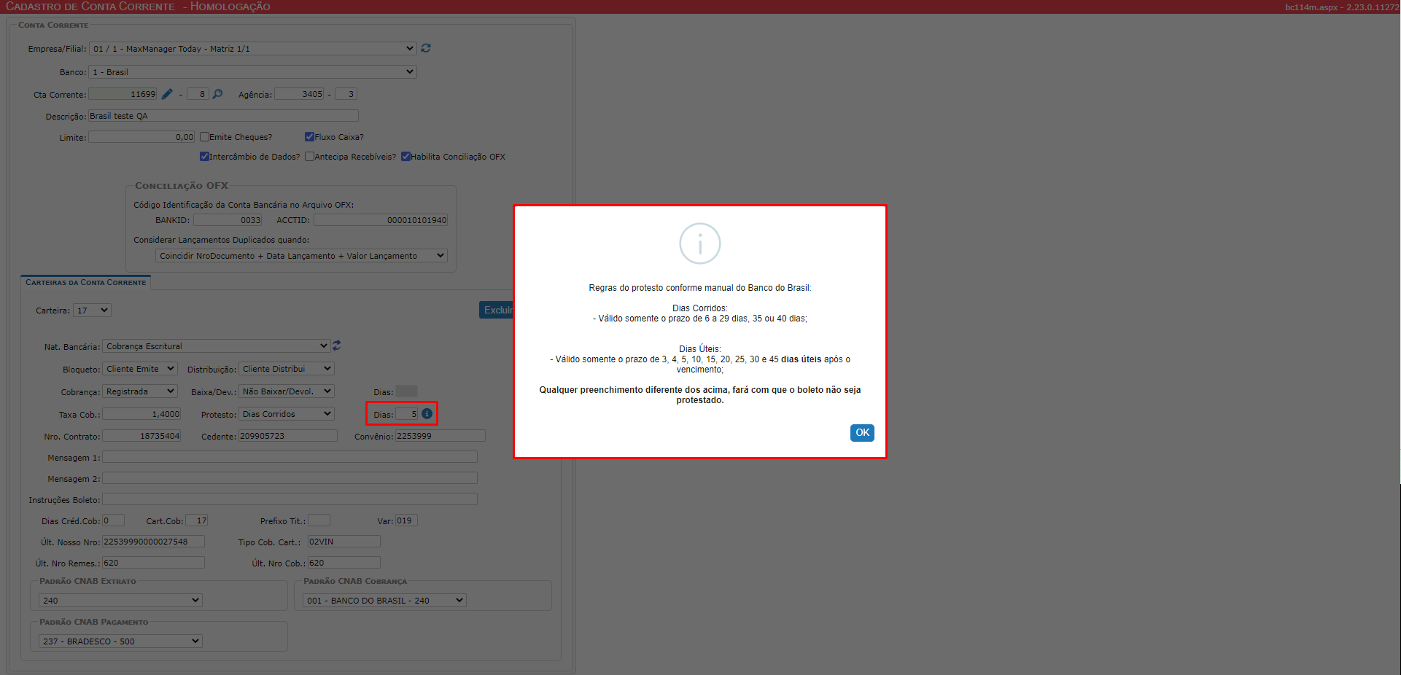Image resolution: width=1401 pixels, height=675 pixels.
Task: Click the Limite field
Action: point(141,137)
